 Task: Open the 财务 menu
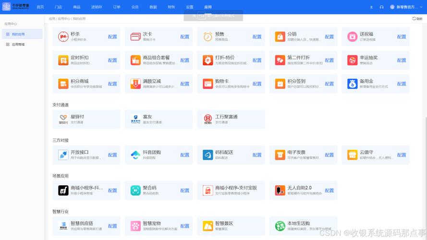pyautogui.click(x=171, y=7)
